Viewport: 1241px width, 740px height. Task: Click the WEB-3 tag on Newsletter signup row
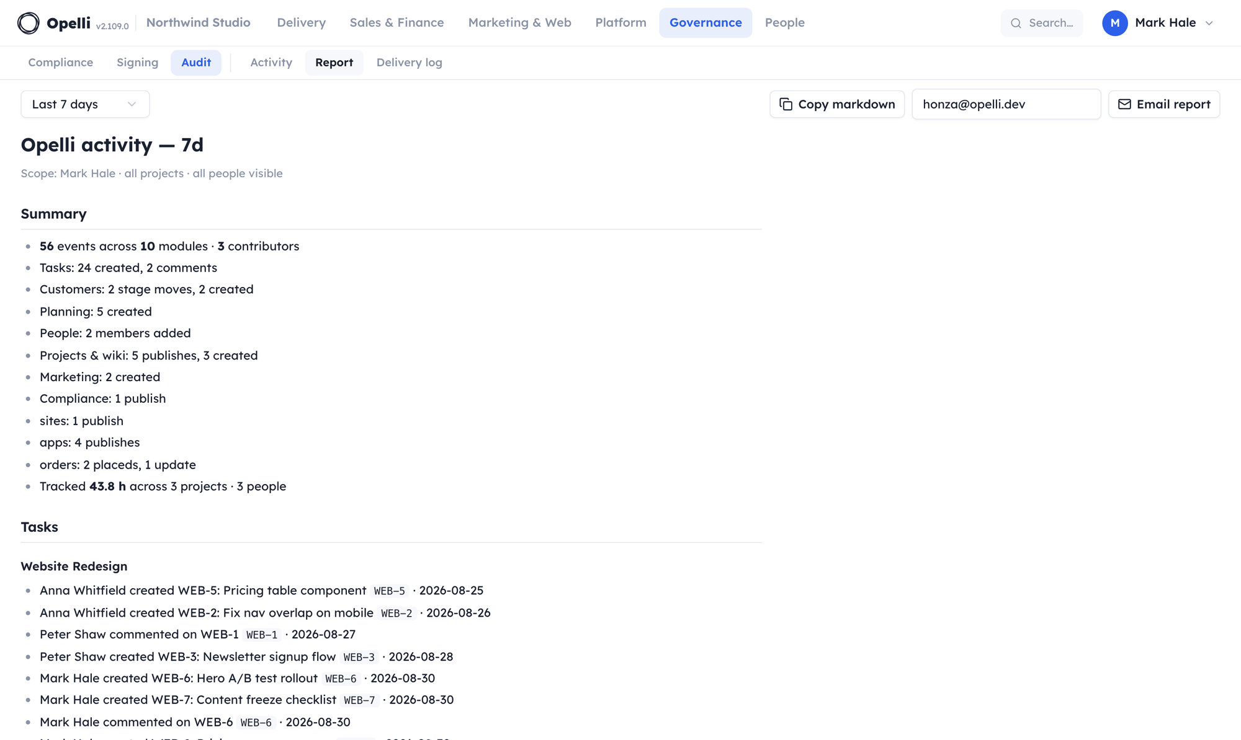(x=359, y=658)
